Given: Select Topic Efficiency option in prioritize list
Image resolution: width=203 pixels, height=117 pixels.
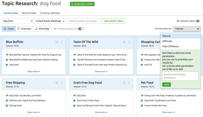Looking at the screenshot, I should [180, 46].
